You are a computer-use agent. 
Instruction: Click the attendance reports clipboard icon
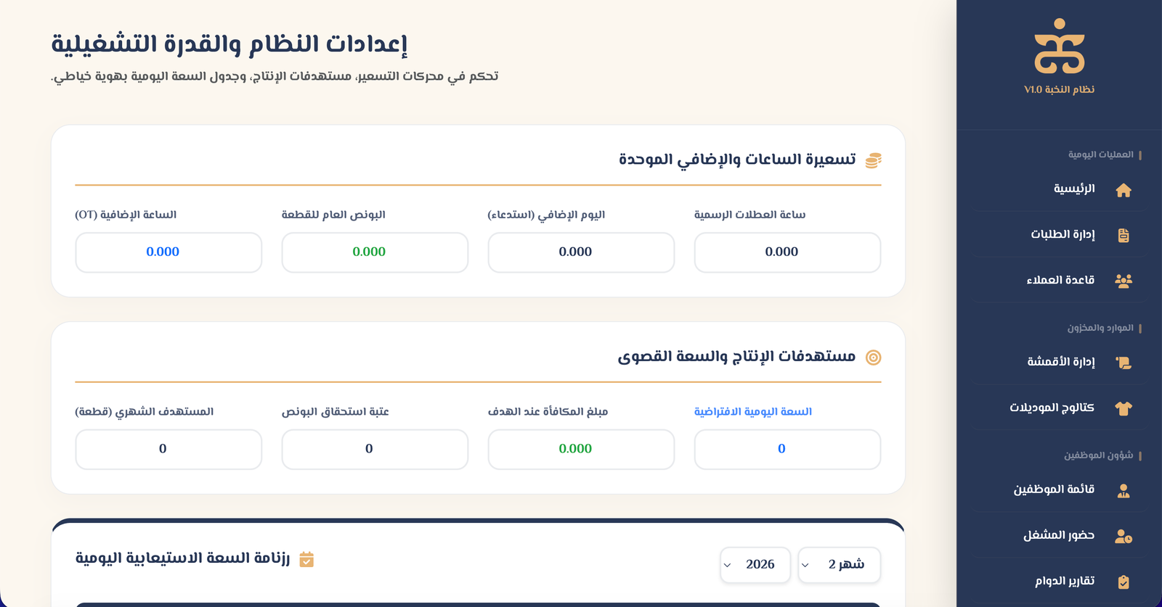(1124, 582)
